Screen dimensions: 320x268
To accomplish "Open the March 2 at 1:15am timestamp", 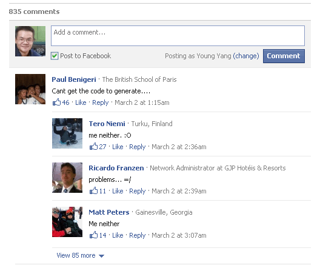I will point(142,102).
